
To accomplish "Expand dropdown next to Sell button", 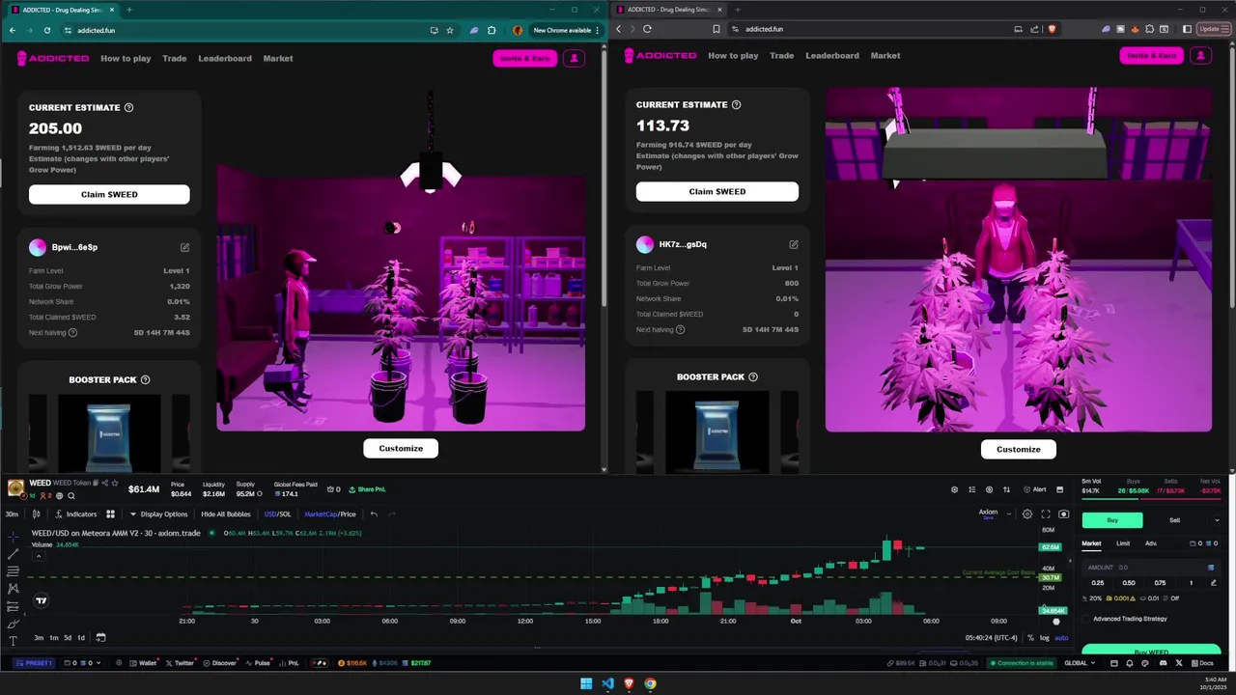I will [x=1216, y=520].
